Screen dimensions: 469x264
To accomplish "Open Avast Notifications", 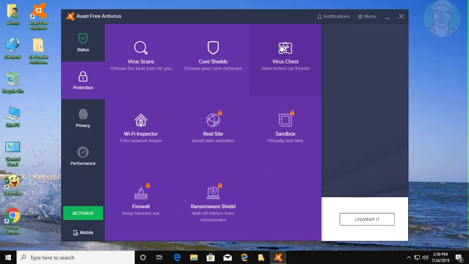I will coord(333,16).
